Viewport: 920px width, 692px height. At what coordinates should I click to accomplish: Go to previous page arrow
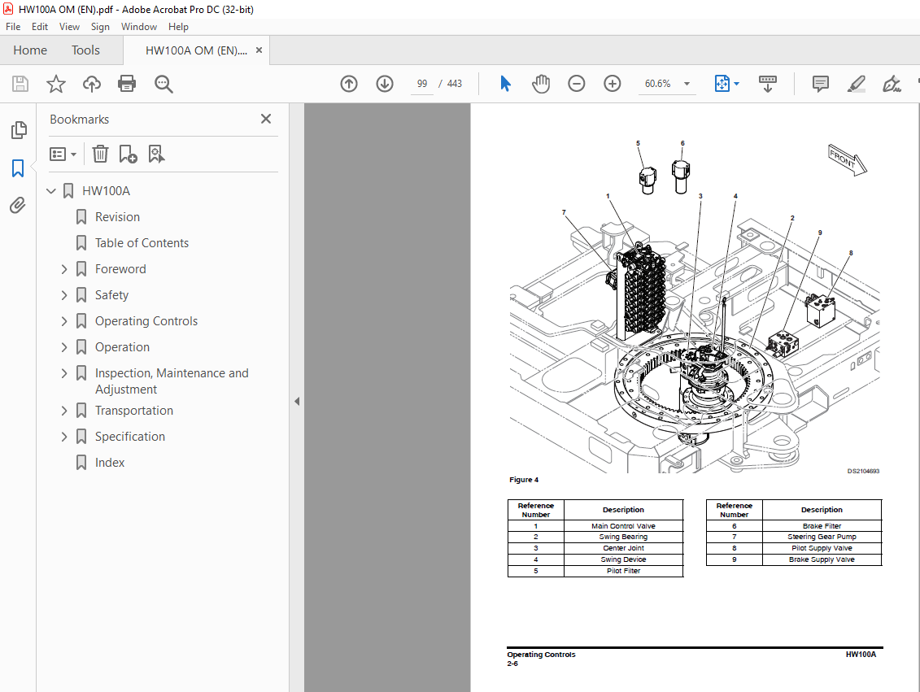coord(349,84)
